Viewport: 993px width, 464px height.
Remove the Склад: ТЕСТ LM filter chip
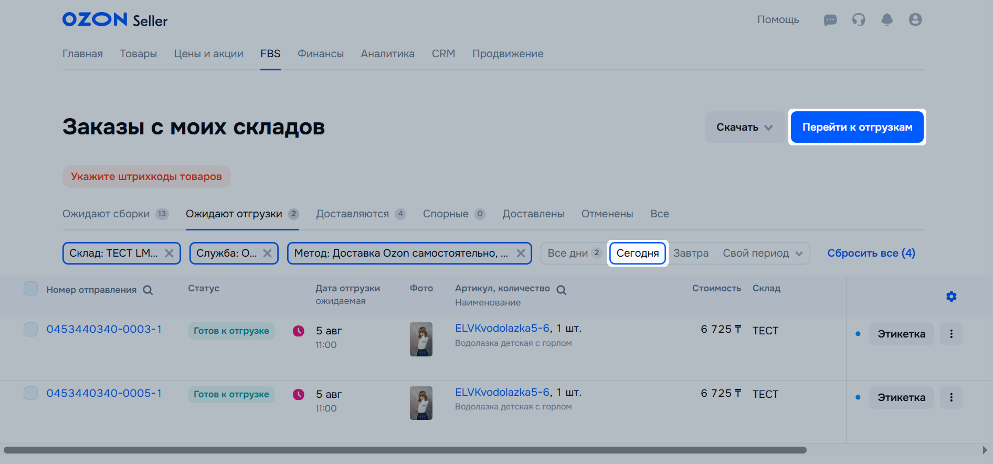(x=169, y=253)
